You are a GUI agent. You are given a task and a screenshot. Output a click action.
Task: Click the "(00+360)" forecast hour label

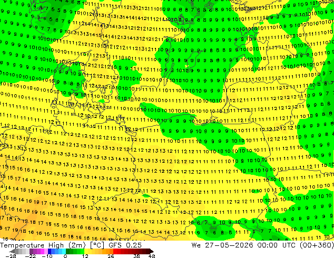pyautogui.click(x=317, y=245)
